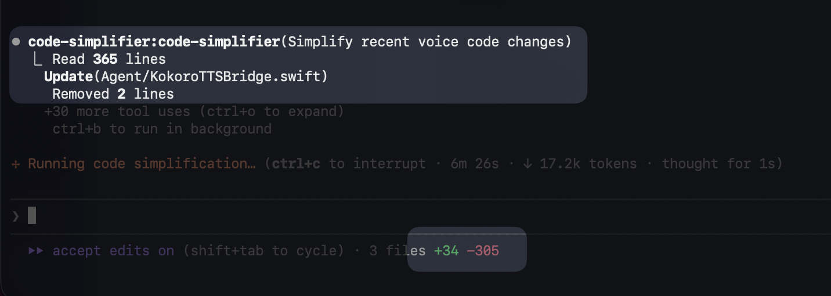Click the down arrow before 17.2k tokens
This screenshot has width=831, height=296.
pos(527,164)
